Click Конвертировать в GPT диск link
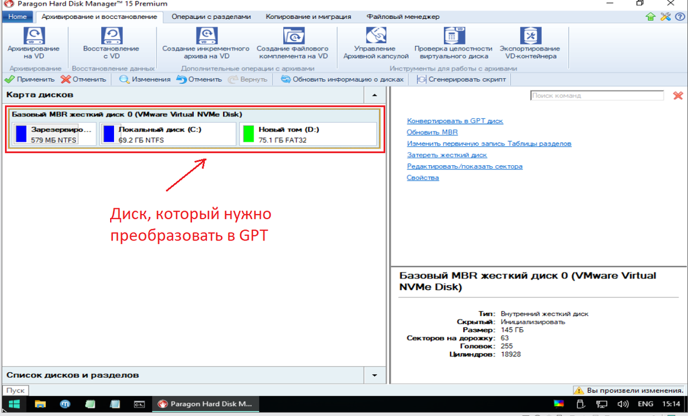This screenshot has width=688, height=416. click(455, 121)
